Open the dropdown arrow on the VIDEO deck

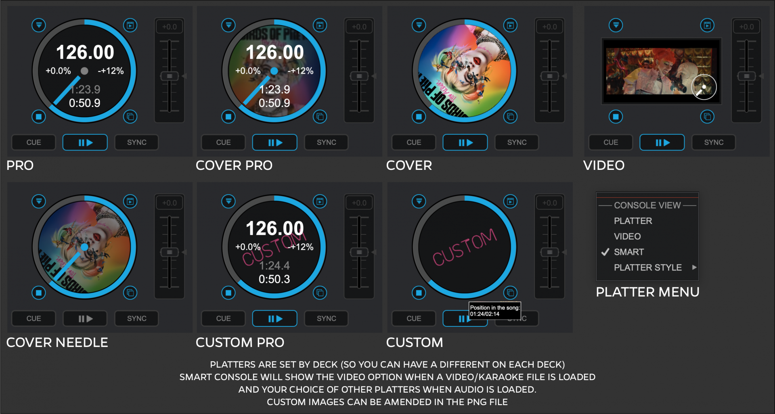[616, 25]
